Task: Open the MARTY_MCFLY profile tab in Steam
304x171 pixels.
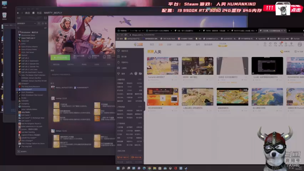Action: [53, 13]
